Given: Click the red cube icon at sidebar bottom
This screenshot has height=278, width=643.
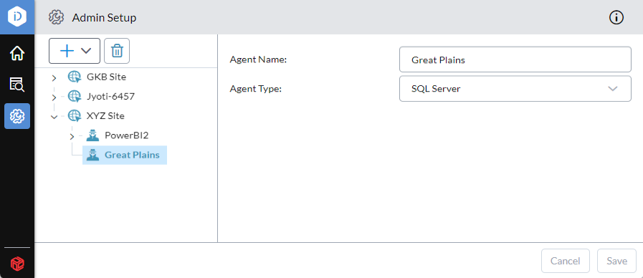Looking at the screenshot, I should (x=17, y=263).
